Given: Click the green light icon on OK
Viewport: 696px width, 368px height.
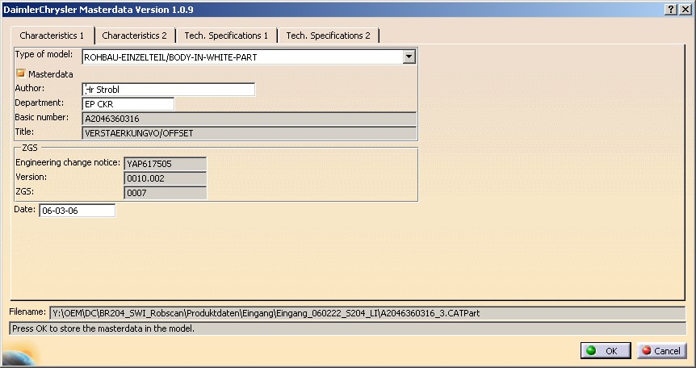Looking at the screenshot, I should [x=591, y=350].
